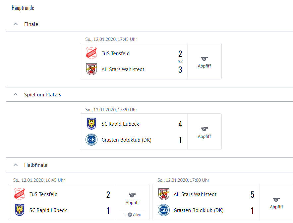Click TuS Tensfeld logo in the first Halbfinale
The image size is (293, 223).
click(19, 194)
